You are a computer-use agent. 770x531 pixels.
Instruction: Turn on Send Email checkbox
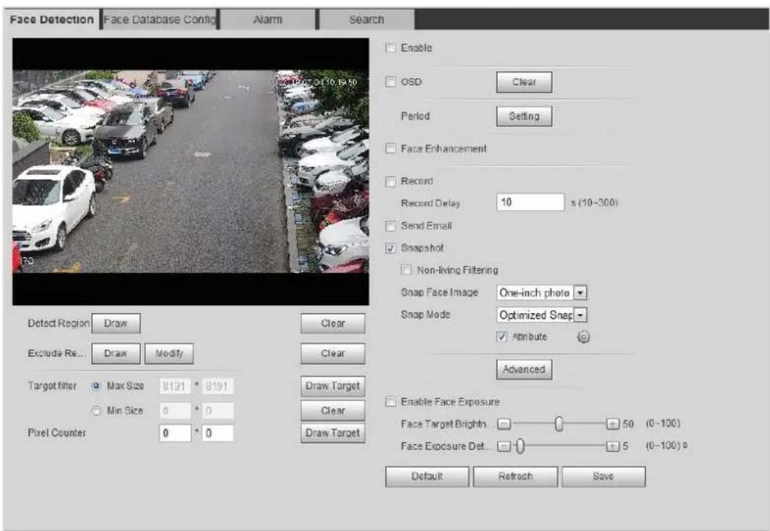391,226
